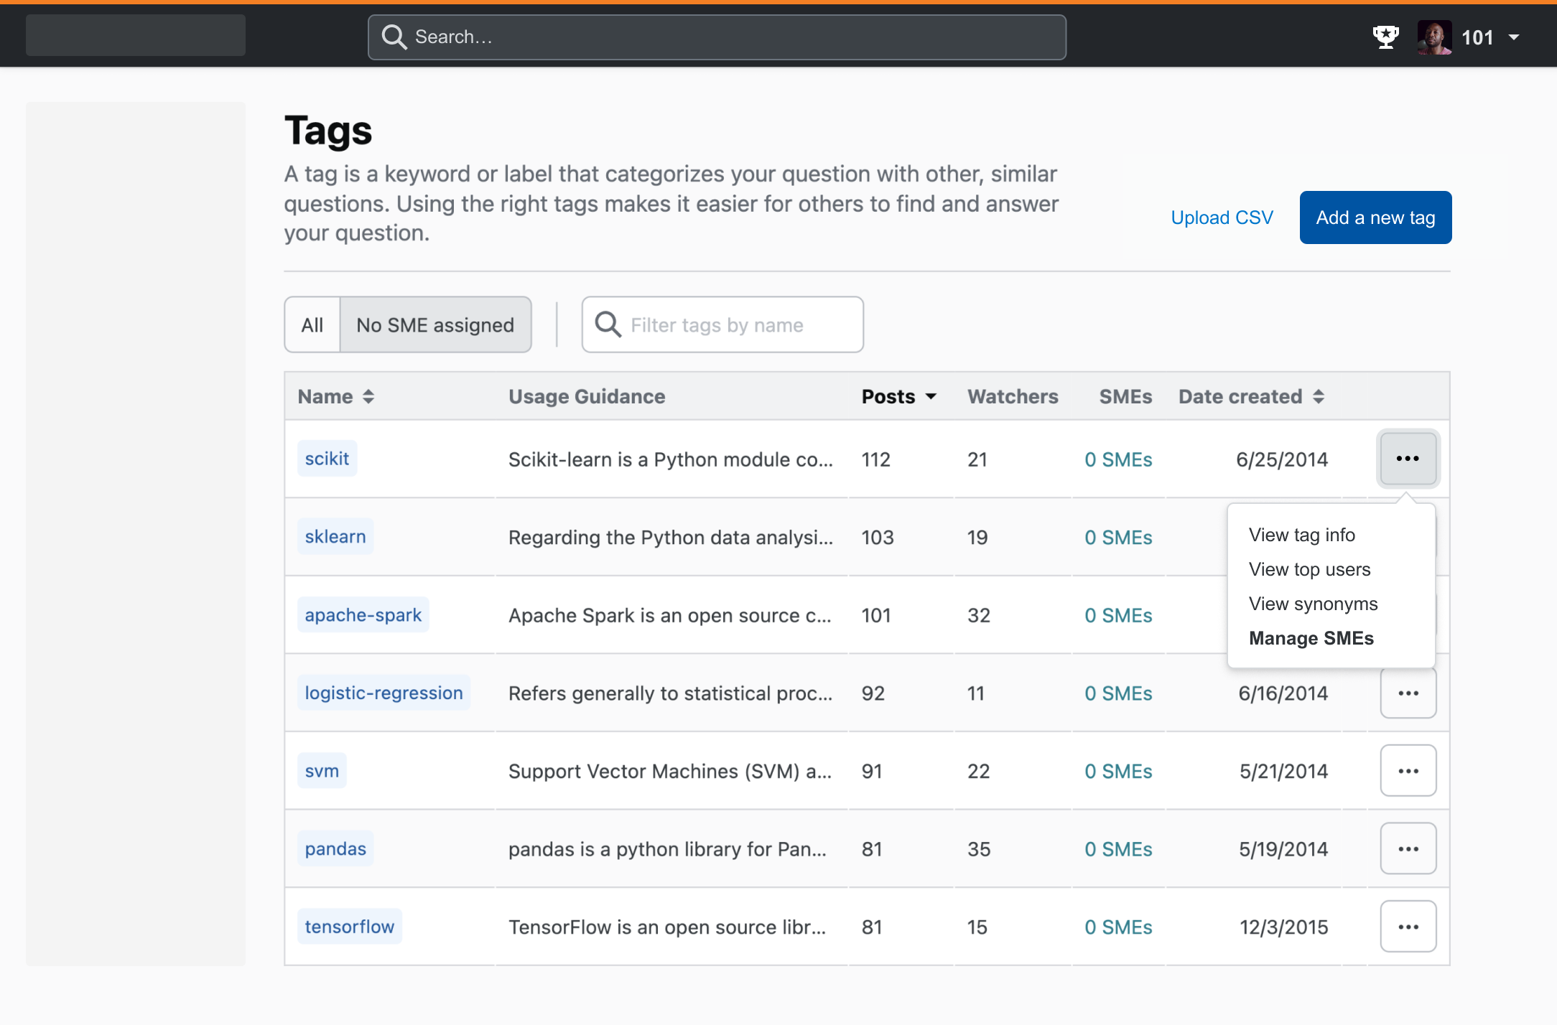Open the apache-spark tag
Image resolution: width=1557 pixels, height=1025 pixels.
point(363,615)
